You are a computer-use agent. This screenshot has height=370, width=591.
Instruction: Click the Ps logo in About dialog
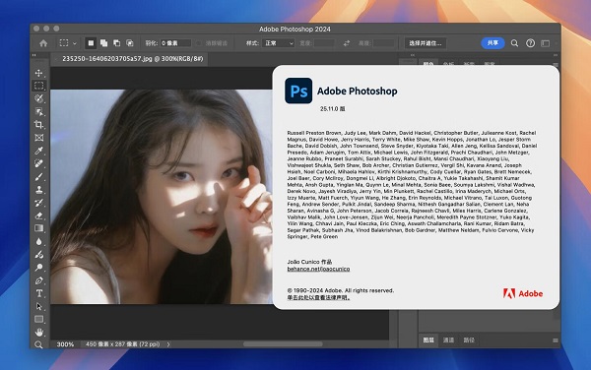coord(298,91)
